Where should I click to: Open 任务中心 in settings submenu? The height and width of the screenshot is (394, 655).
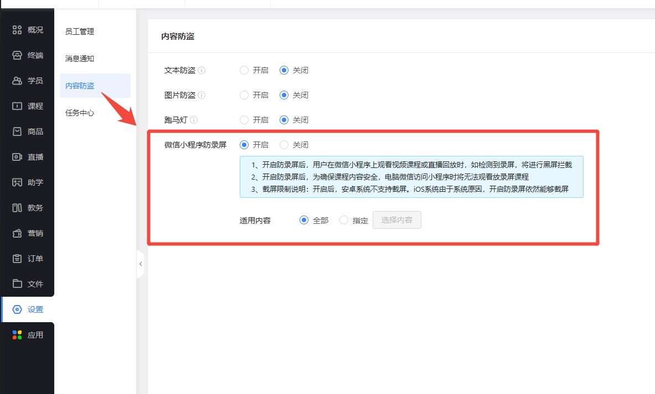(x=80, y=113)
